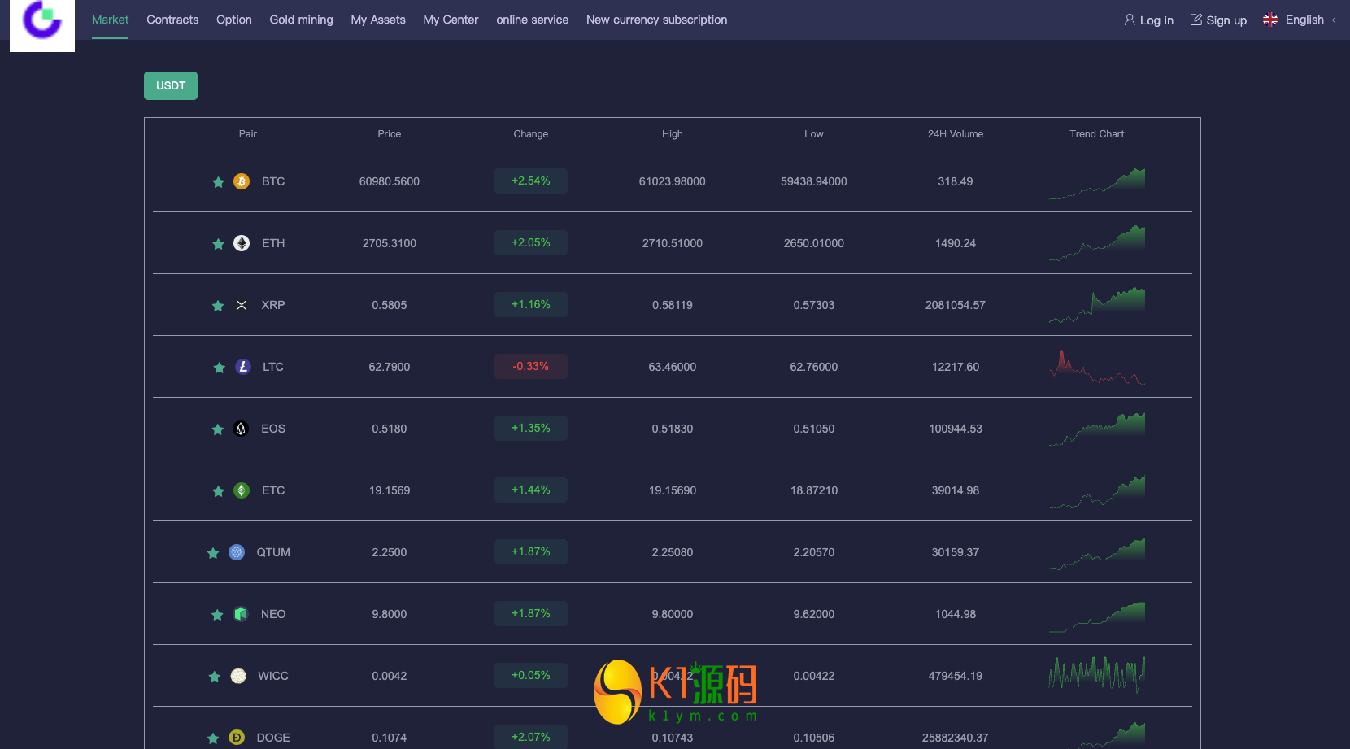This screenshot has width=1350, height=749.
Task: Click the Bitcoin coin icon
Action: (242, 181)
